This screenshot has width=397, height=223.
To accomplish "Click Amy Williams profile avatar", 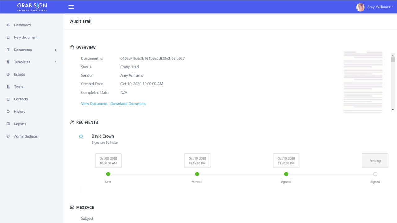I will click(x=360, y=7).
